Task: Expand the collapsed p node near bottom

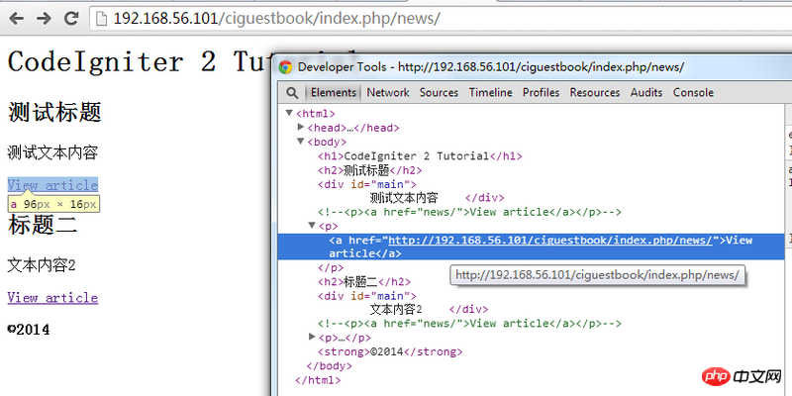Action: [312, 337]
